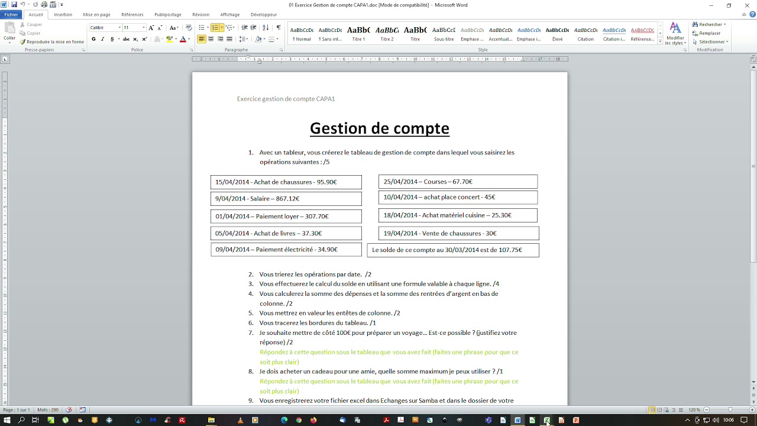Click Couper to cut selection
757x426 pixels.
click(31, 24)
